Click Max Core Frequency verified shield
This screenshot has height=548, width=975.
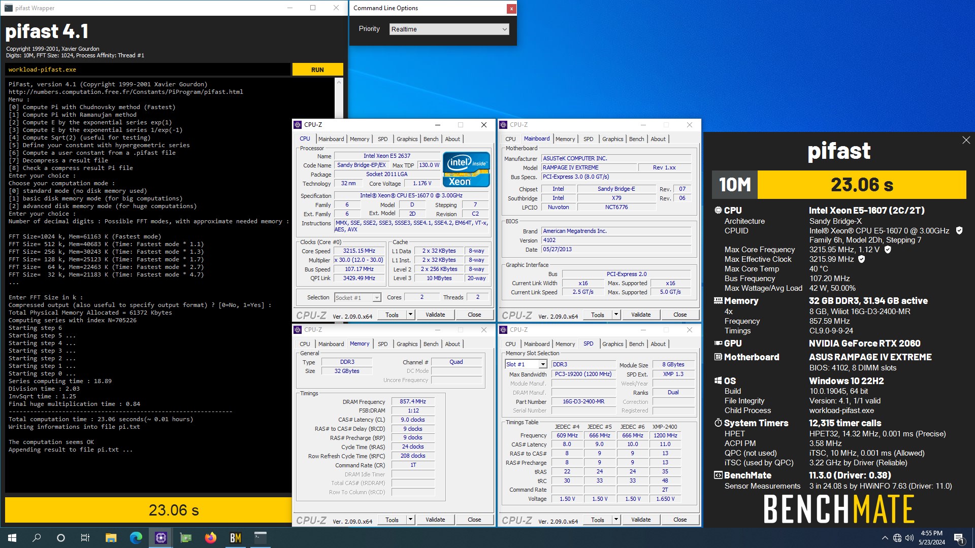(888, 250)
